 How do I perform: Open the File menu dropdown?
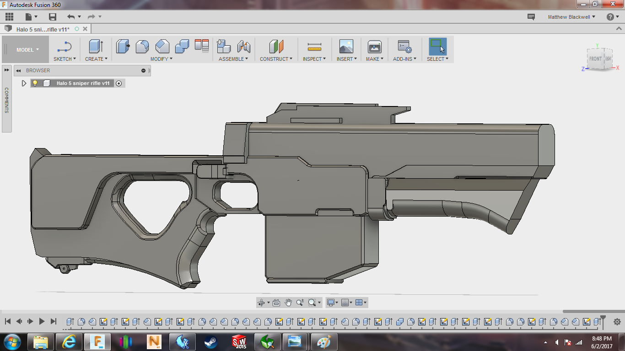point(31,17)
